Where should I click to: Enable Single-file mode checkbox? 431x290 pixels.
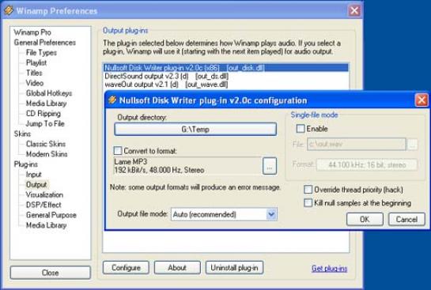(301, 129)
